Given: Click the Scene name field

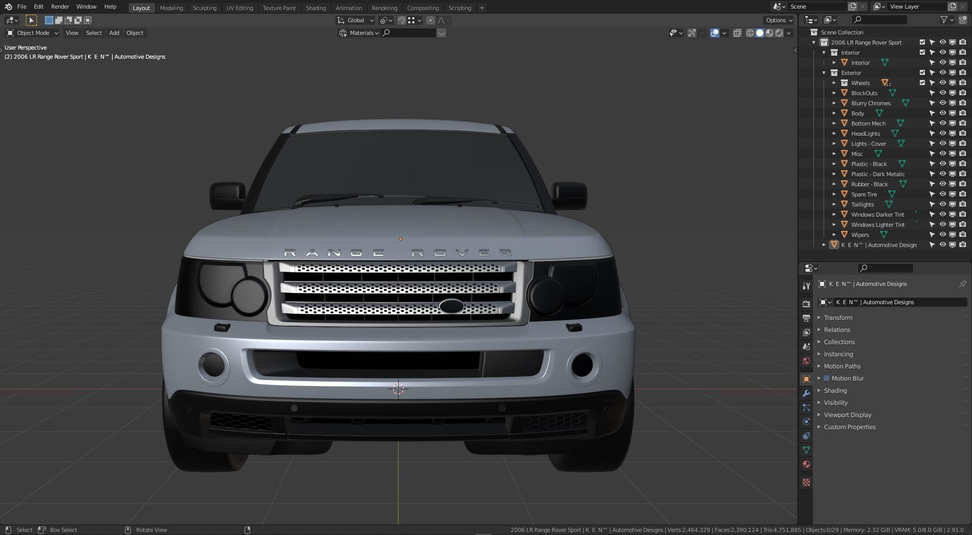Looking at the screenshot, I should coord(817,7).
